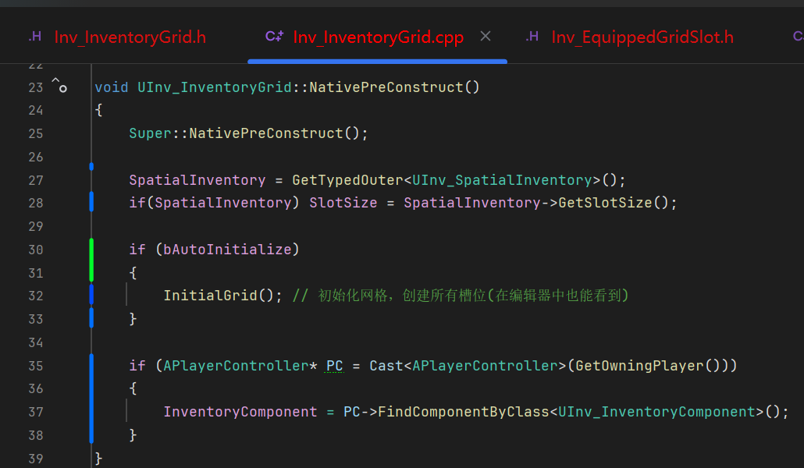The image size is (804, 468).
Task: Select the Inv_InventoryGrid.cpp tab
Action: (378, 37)
